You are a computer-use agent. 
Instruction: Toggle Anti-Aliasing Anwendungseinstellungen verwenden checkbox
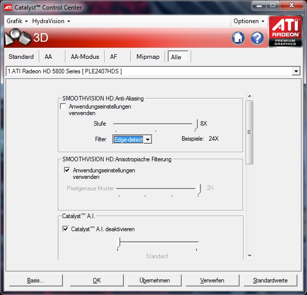tap(63, 107)
